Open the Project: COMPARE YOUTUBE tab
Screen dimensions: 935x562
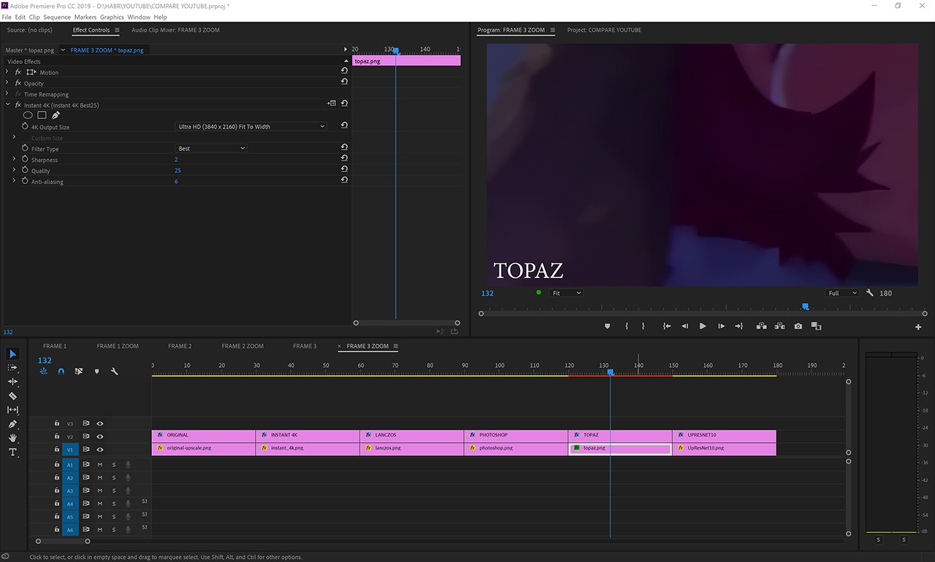click(x=604, y=30)
